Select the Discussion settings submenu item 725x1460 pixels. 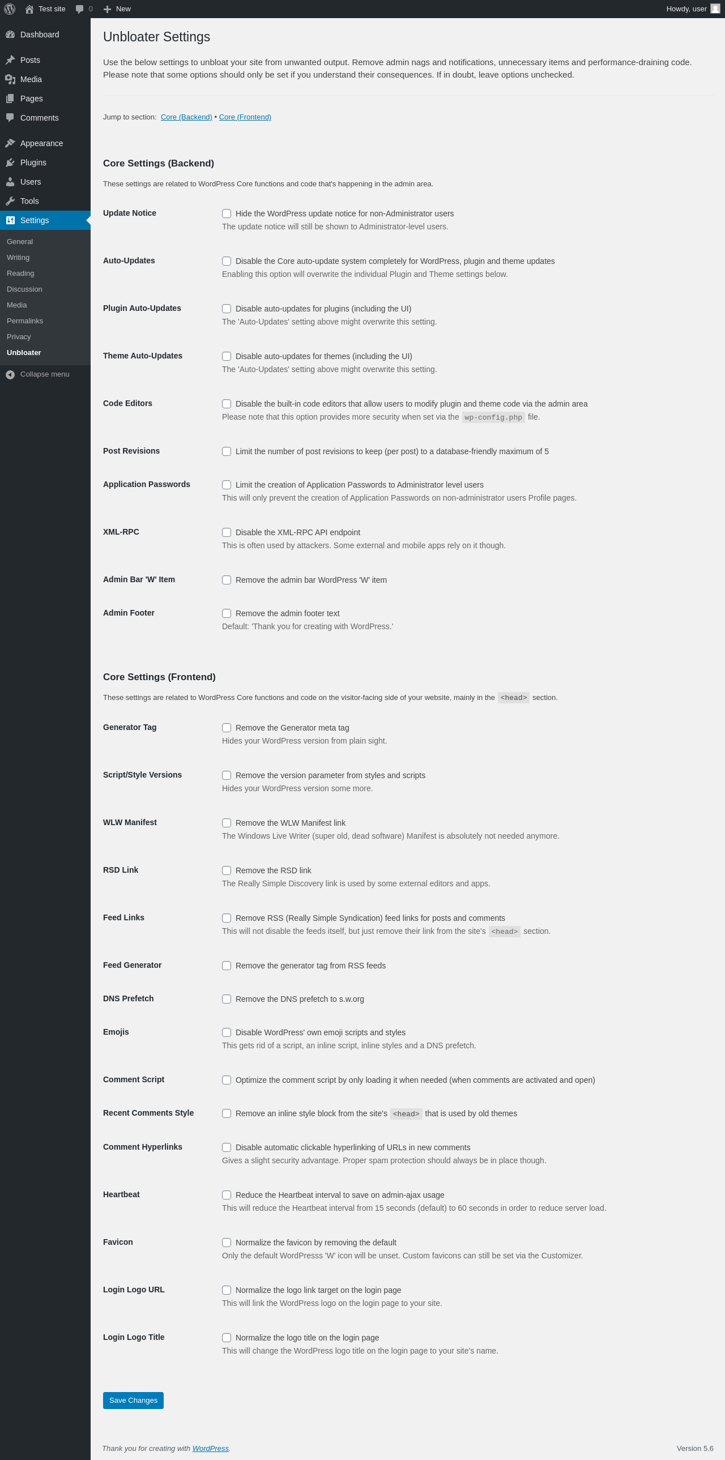[24, 289]
